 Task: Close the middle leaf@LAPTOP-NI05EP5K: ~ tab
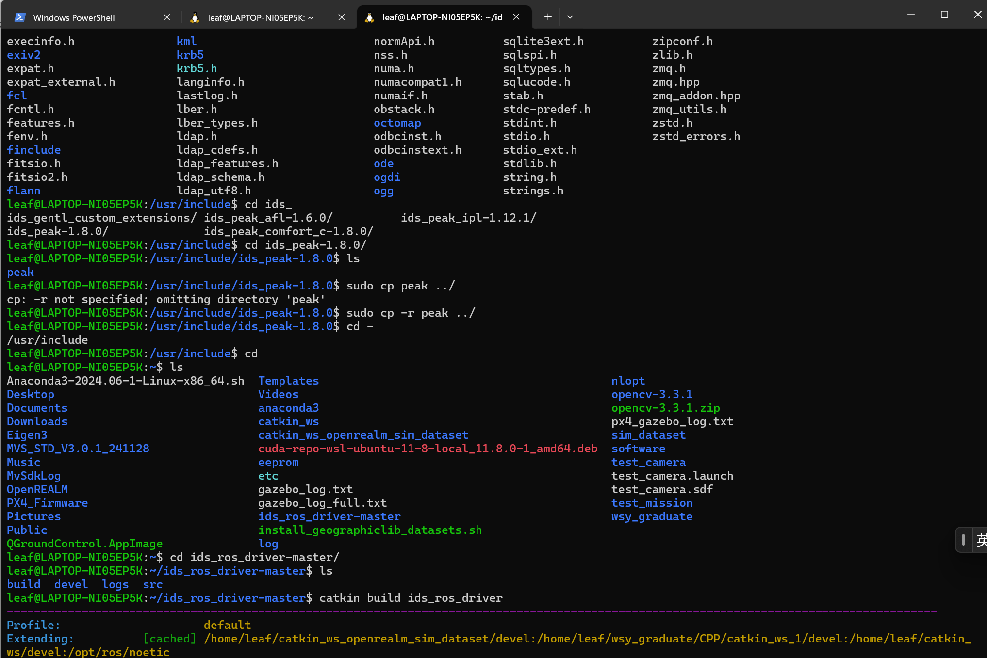point(342,17)
